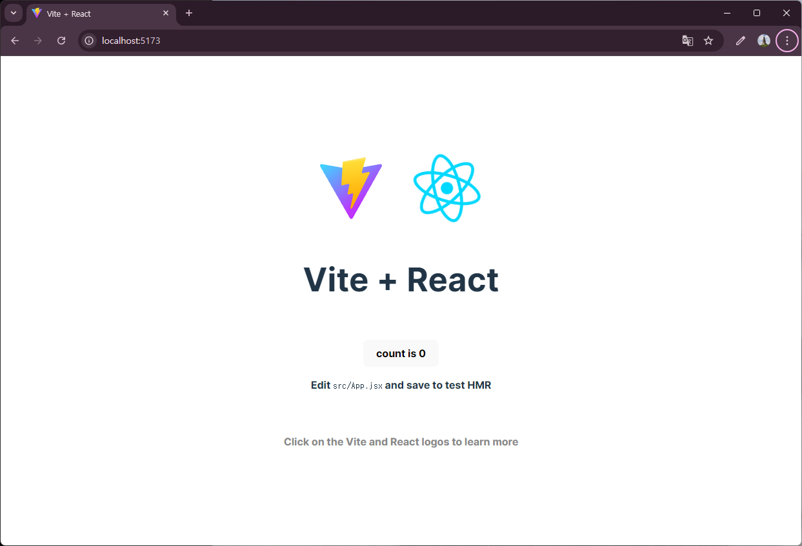This screenshot has height=546, width=802.
Task: Click 'and save to test HMR' text
Action: (438, 385)
